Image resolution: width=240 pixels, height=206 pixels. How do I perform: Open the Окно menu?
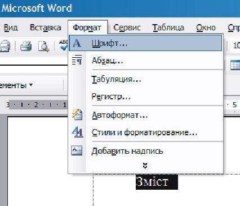click(206, 28)
